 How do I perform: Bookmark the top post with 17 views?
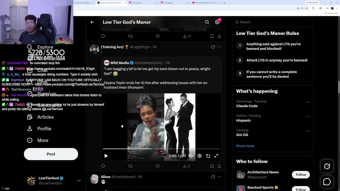click(x=212, y=36)
